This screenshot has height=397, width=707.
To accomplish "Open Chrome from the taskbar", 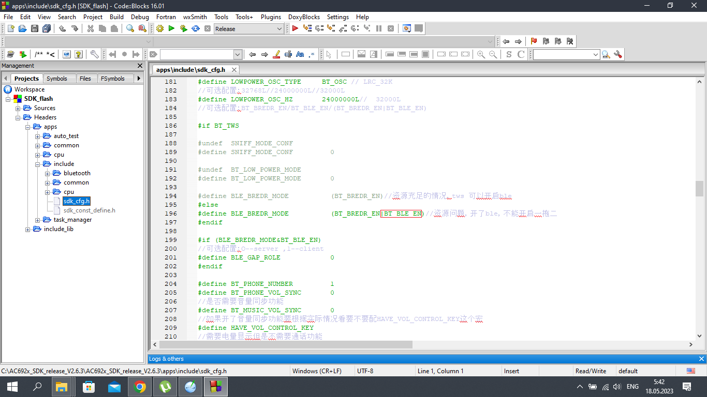I will coord(139,387).
